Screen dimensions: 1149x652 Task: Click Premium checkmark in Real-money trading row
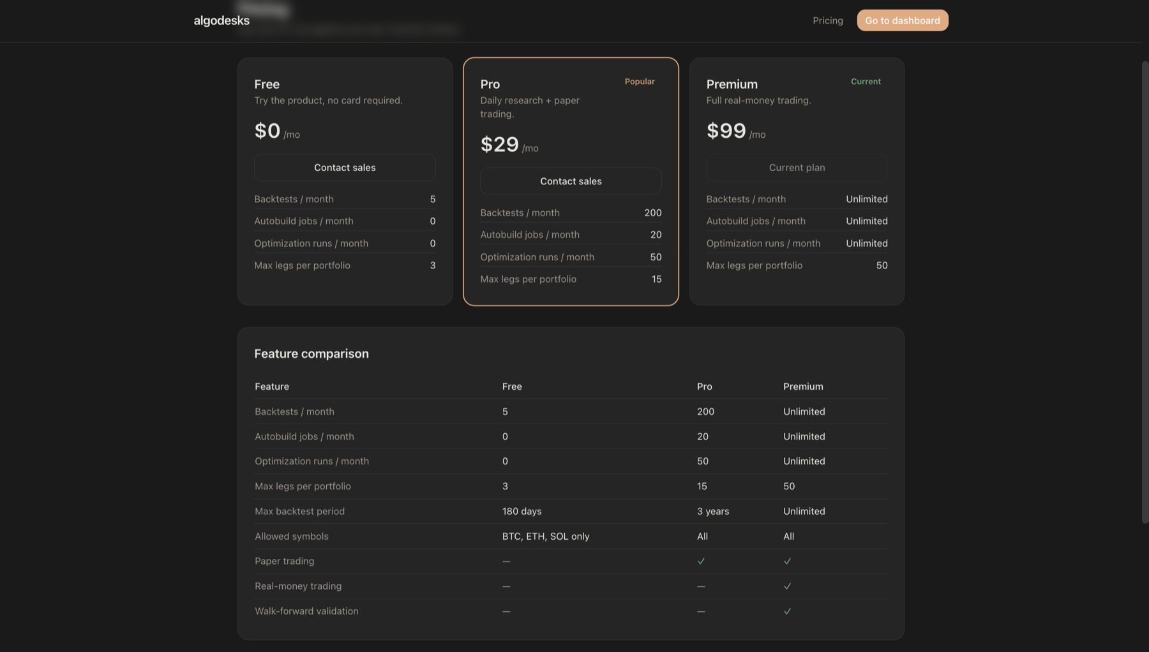tap(787, 586)
